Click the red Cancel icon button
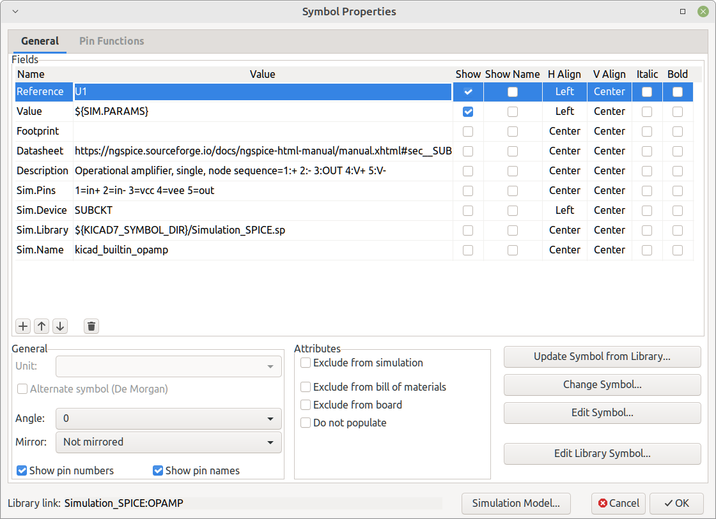 pos(618,503)
